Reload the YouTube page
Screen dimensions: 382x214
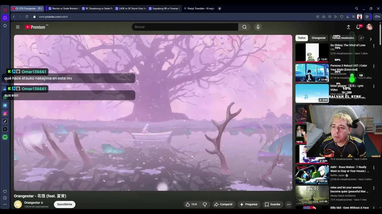[x=27, y=17]
